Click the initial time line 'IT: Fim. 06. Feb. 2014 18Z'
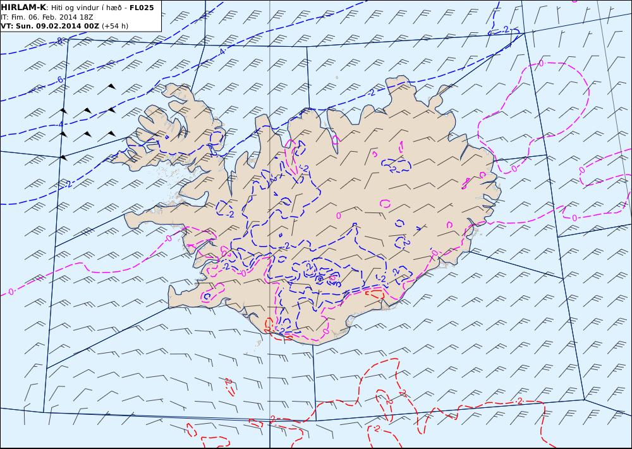632x449 pixels. click(47, 17)
